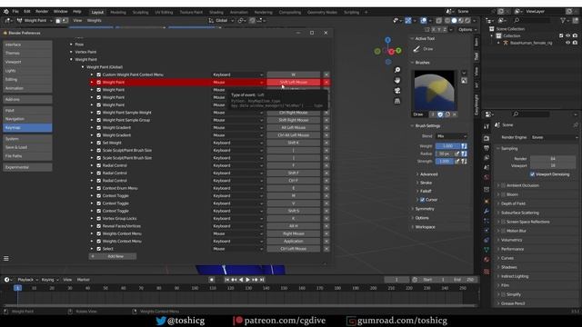Jump to the first frame in timeline
Screen dimensions: 582x327
[x=226, y=280]
